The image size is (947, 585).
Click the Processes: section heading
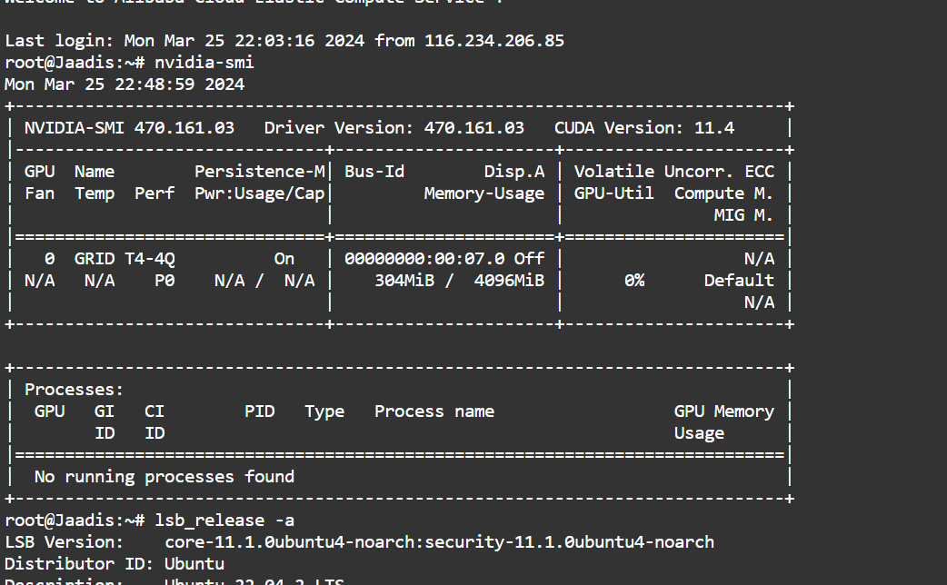coord(74,390)
